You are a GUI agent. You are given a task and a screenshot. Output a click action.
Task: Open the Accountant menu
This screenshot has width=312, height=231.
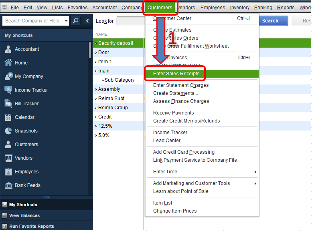click(105, 8)
